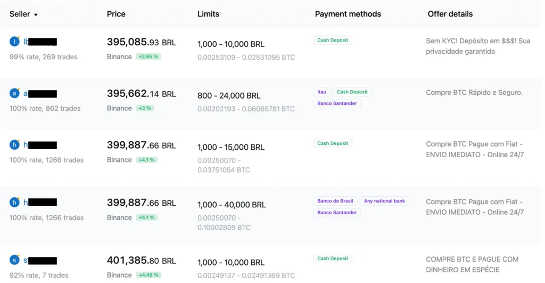
Task: Select 0.00249137 - 0.02491369 BTC range
Action: click(x=246, y=276)
